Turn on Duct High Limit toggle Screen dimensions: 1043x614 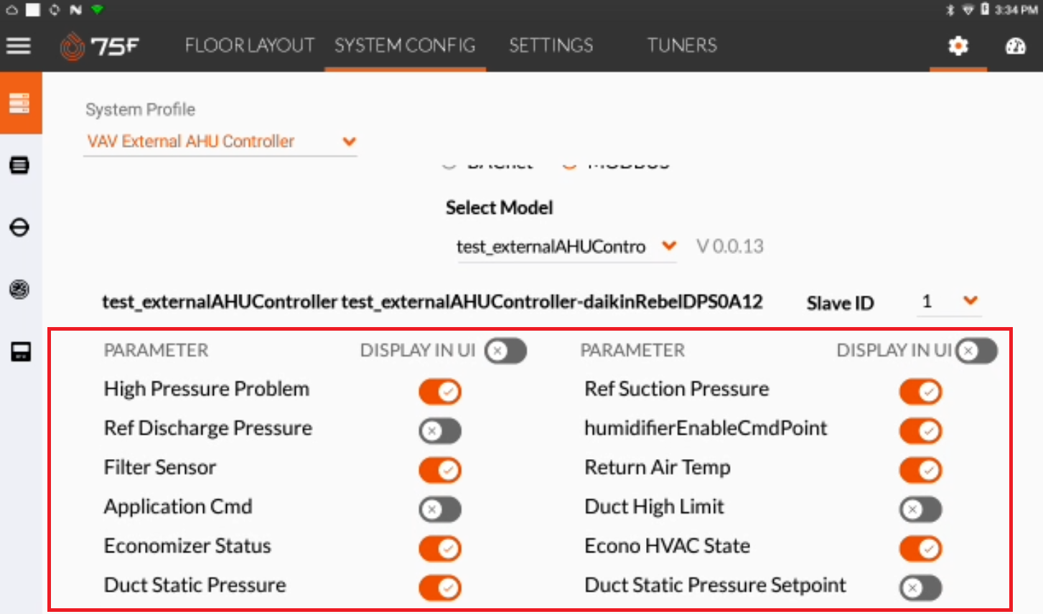click(x=921, y=509)
